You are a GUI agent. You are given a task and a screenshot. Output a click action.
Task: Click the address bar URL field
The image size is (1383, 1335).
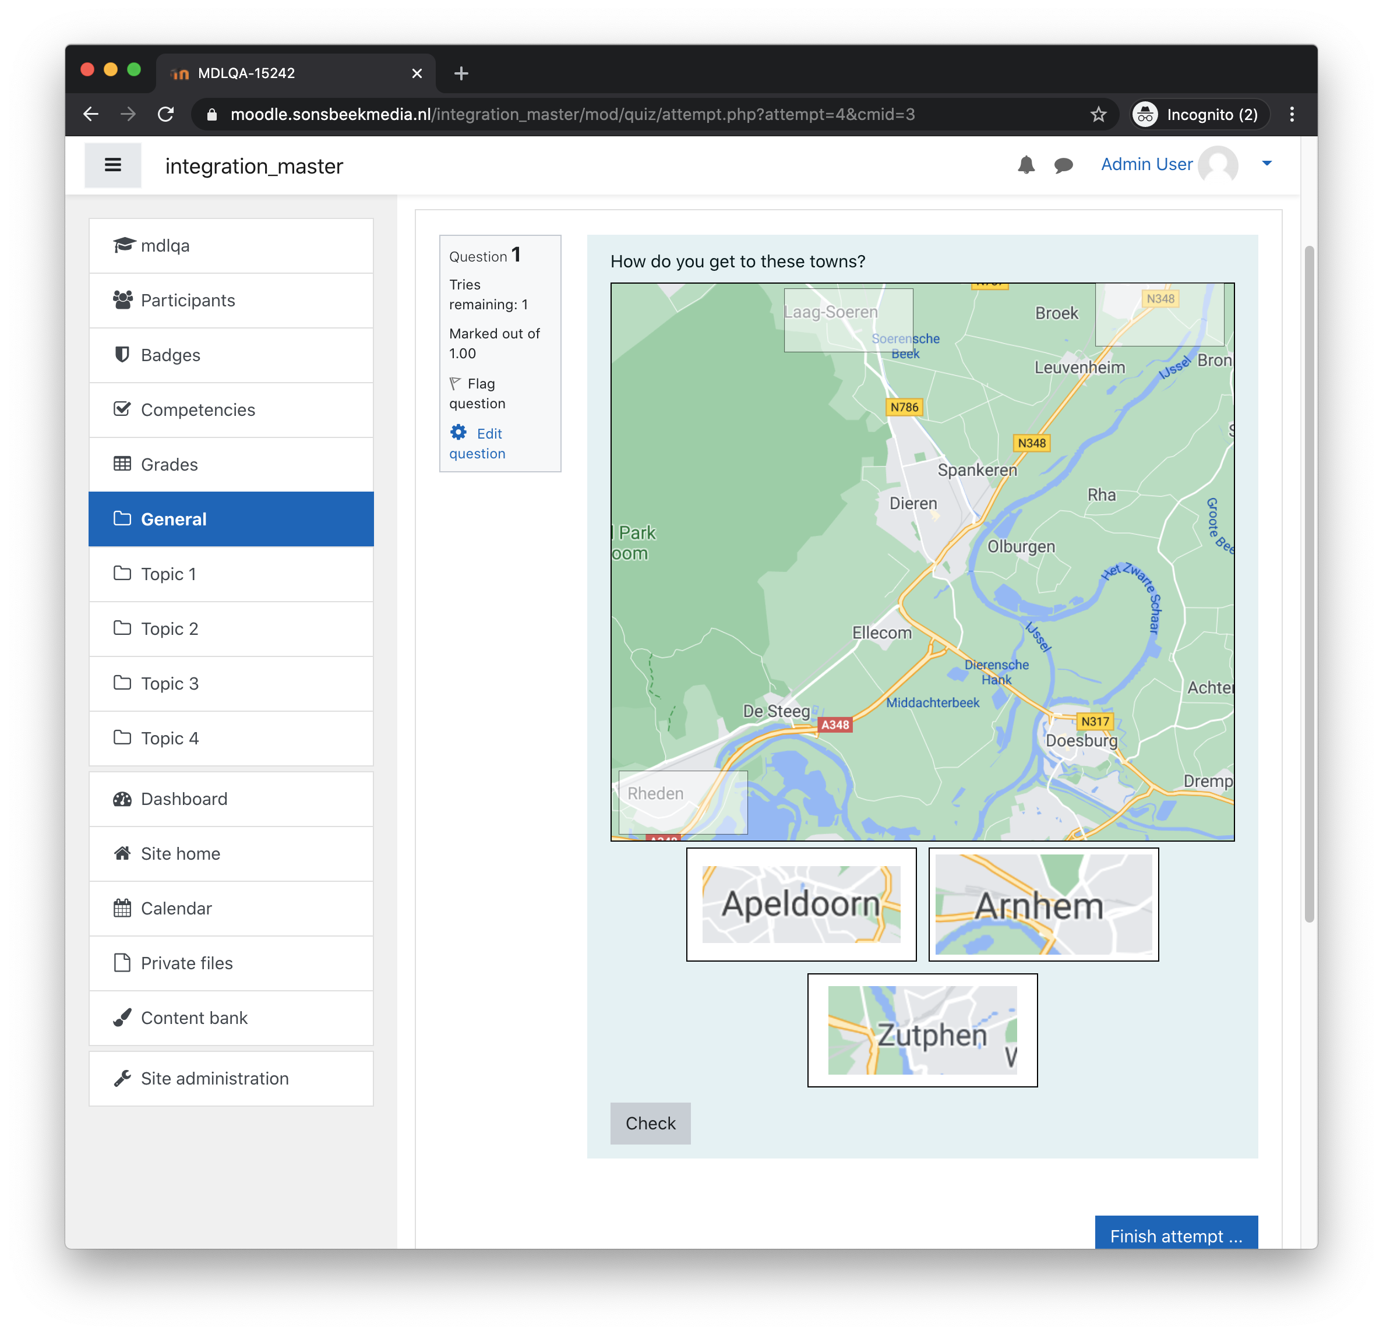point(655,114)
